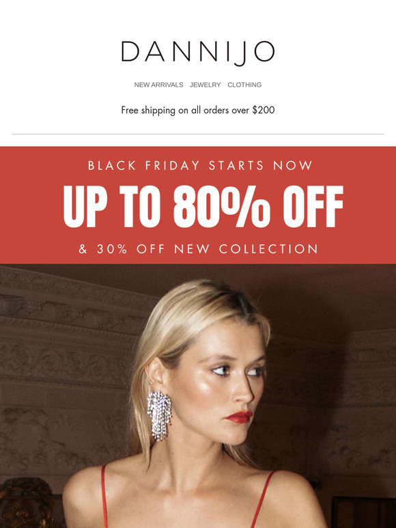This screenshot has width=396, height=528.
Task: Go to the JEWELRY section
Action: point(205,85)
